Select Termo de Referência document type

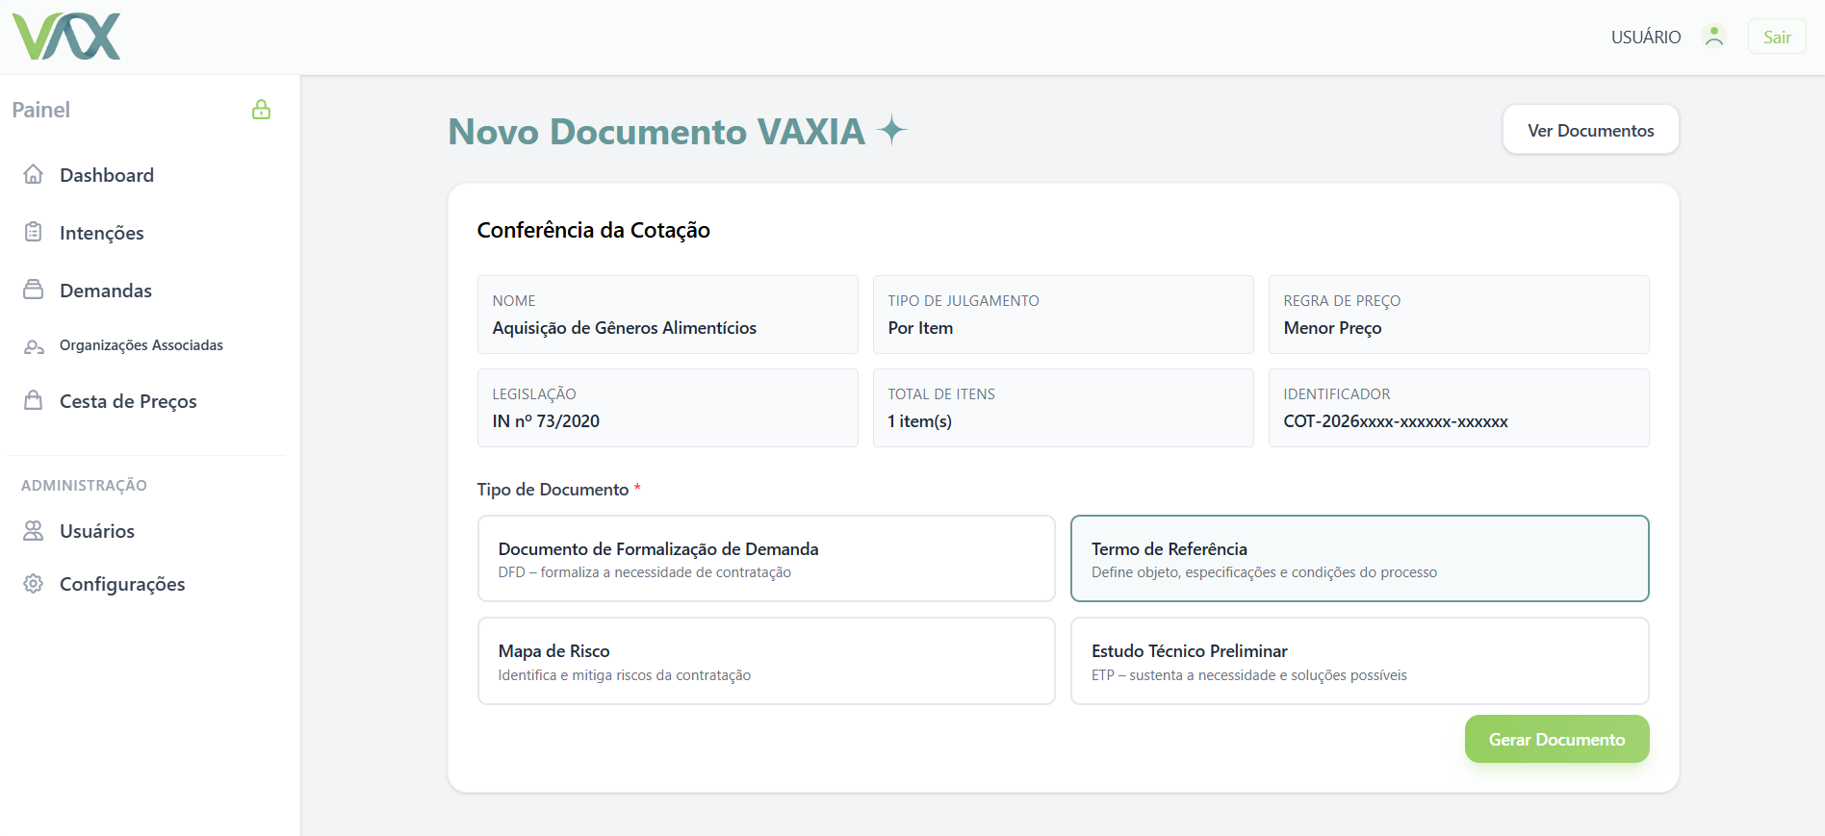1359,559
